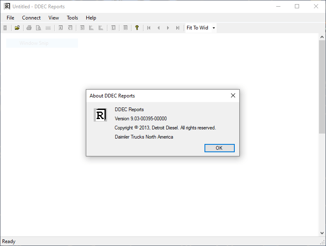Click 'Daimler Trucks North America' text
This screenshot has width=326, height=246.
point(144,137)
